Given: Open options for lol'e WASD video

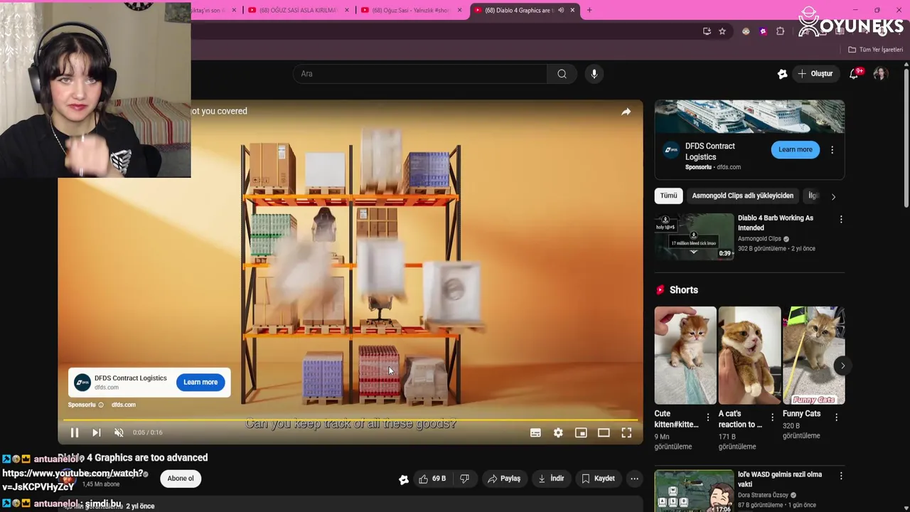Looking at the screenshot, I should pyautogui.click(x=841, y=476).
